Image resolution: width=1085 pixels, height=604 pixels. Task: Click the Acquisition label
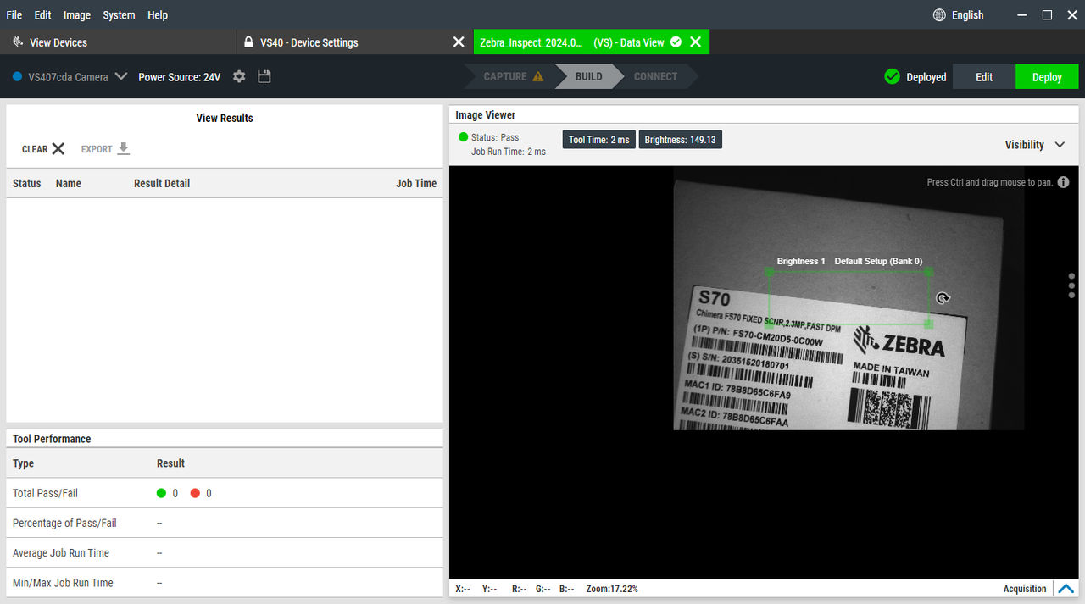pyautogui.click(x=1025, y=589)
